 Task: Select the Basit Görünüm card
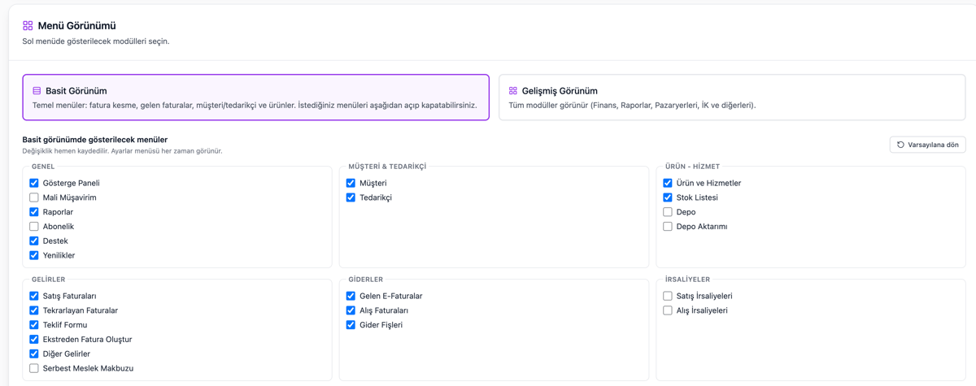tap(256, 98)
